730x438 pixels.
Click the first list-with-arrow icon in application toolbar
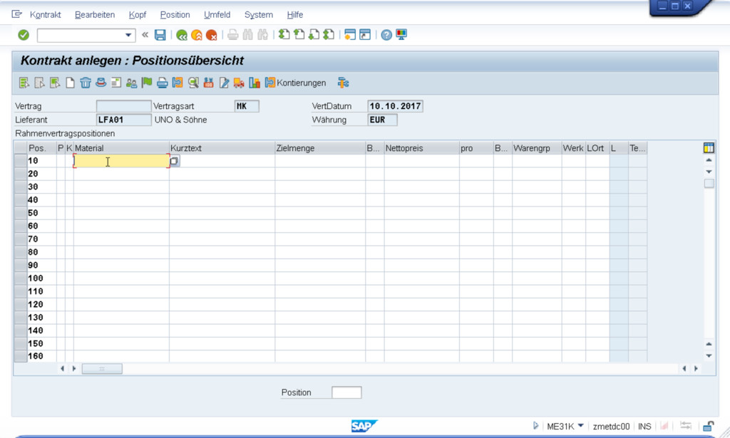[x=24, y=83]
